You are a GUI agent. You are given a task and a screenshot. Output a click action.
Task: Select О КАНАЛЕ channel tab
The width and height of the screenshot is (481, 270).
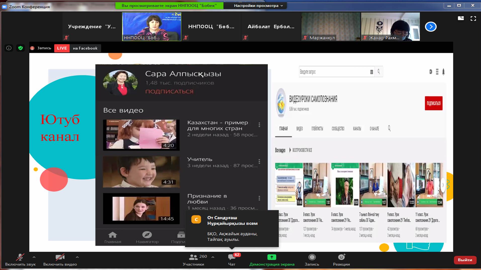[x=374, y=129]
